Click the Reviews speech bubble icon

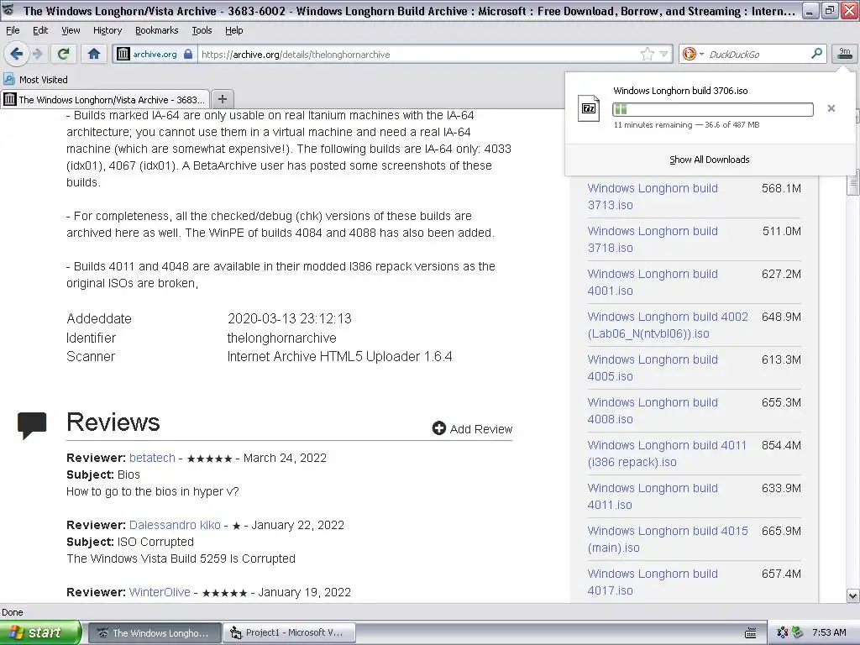32,426
